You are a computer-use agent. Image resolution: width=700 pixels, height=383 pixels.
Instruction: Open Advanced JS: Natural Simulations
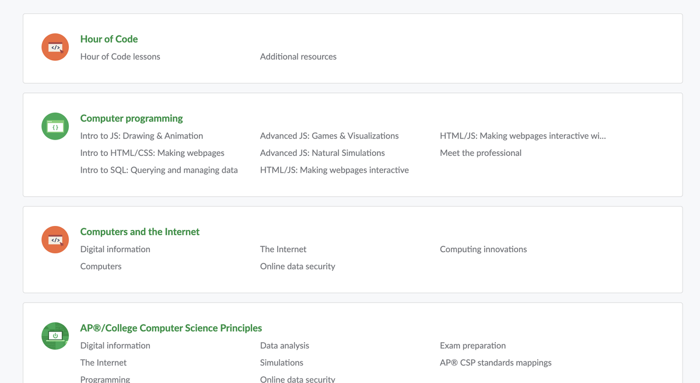[322, 152]
